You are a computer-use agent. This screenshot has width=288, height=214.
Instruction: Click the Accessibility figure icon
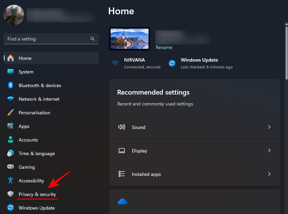coord(11,180)
